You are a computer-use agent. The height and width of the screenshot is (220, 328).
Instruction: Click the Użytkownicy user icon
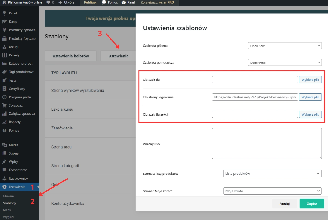[x=4, y=178]
